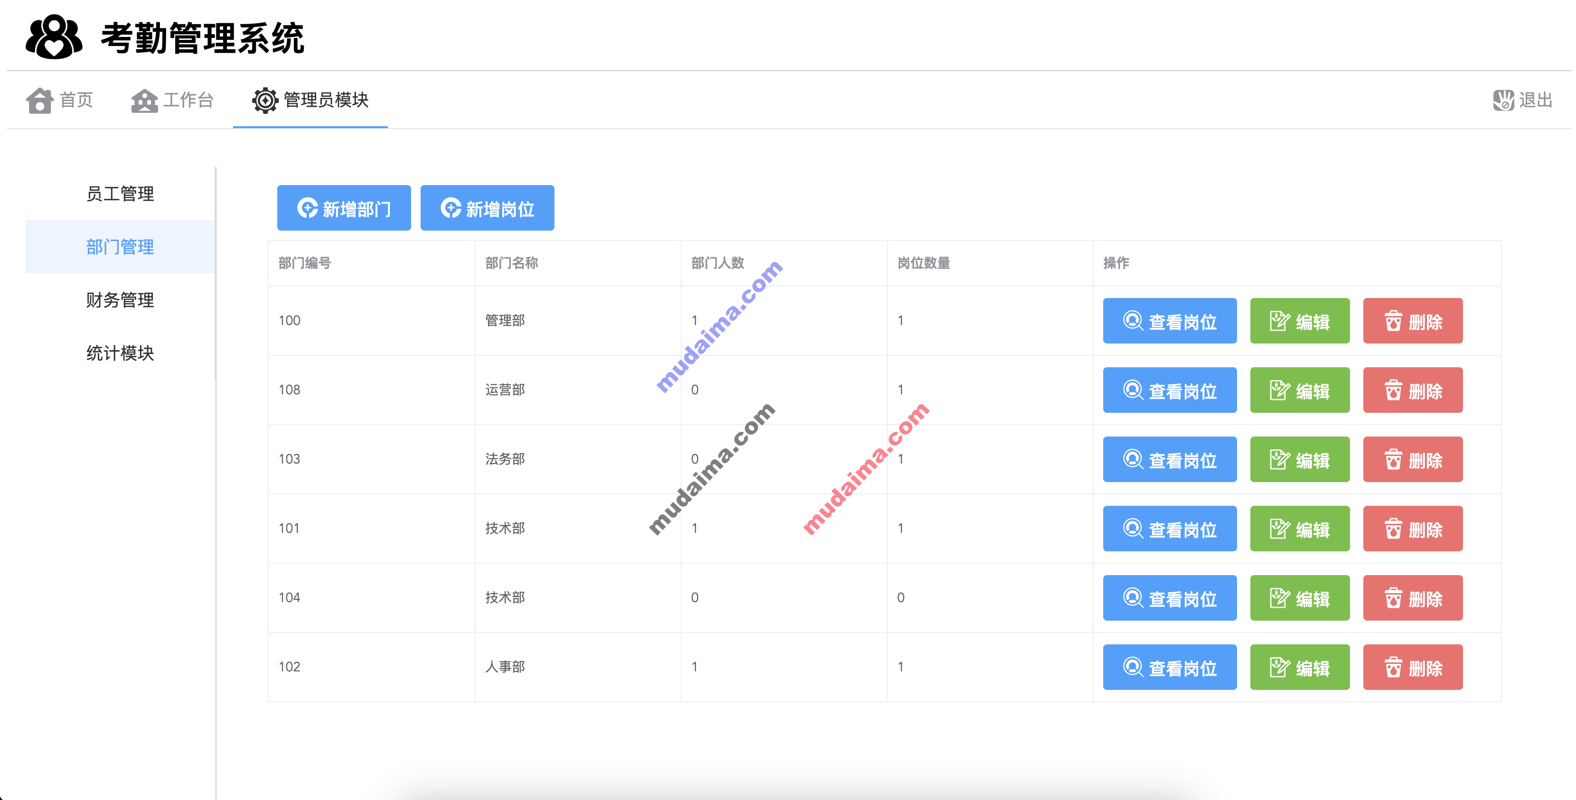The width and height of the screenshot is (1576, 800).
Task: Click the magnifier icon in row 104
Action: coord(1133,597)
